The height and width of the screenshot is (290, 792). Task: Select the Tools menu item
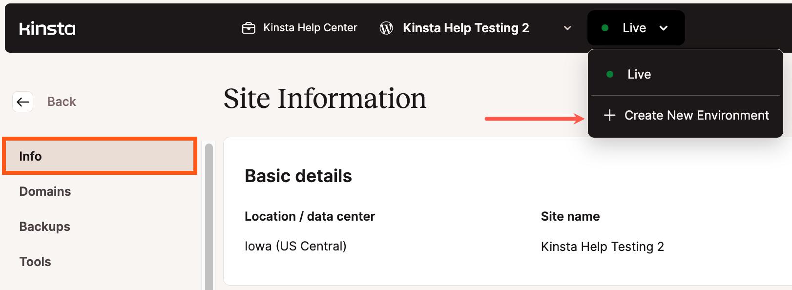[x=35, y=261]
